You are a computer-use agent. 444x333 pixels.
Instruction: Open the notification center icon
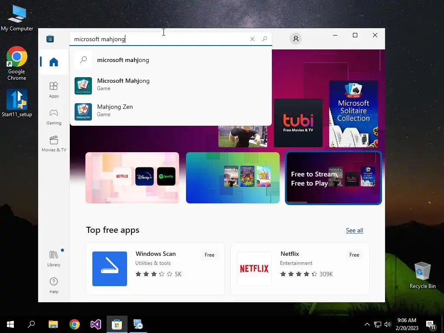click(x=431, y=325)
